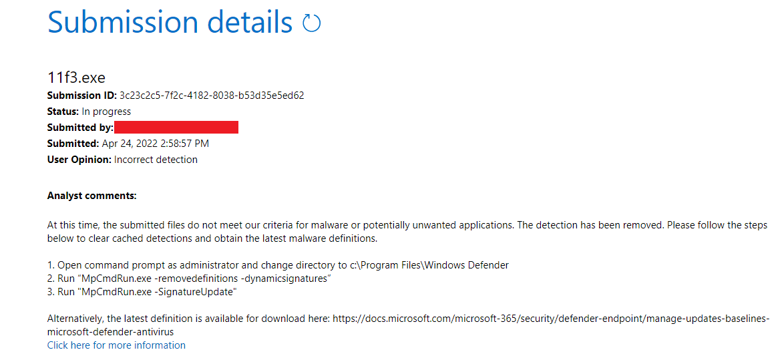Click the In progress status value
This screenshot has height=360, width=778.
(x=106, y=112)
